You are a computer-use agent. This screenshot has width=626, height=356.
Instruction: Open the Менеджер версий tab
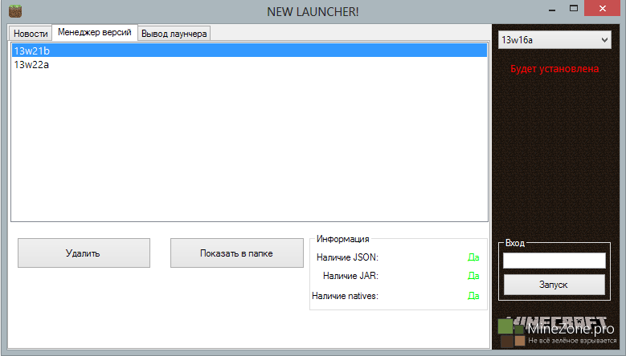[95, 32]
